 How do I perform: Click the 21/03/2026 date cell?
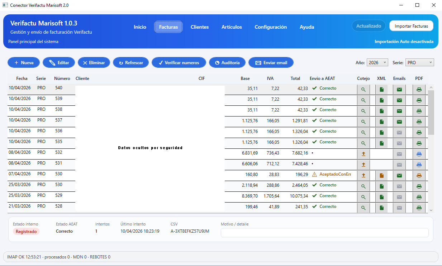tap(20, 206)
